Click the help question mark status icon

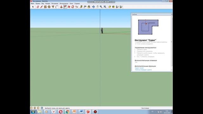42,108
